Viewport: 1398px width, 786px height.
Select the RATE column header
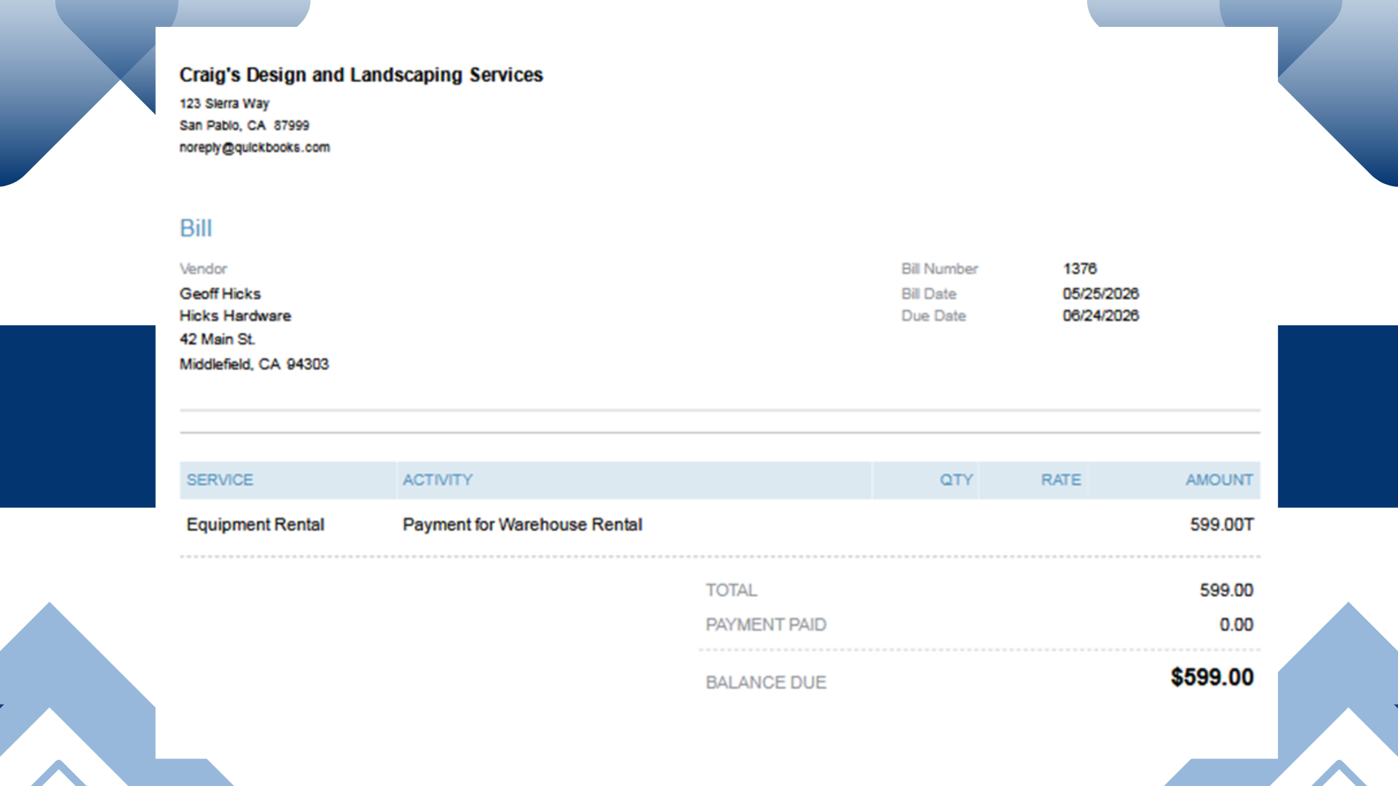click(x=1061, y=480)
